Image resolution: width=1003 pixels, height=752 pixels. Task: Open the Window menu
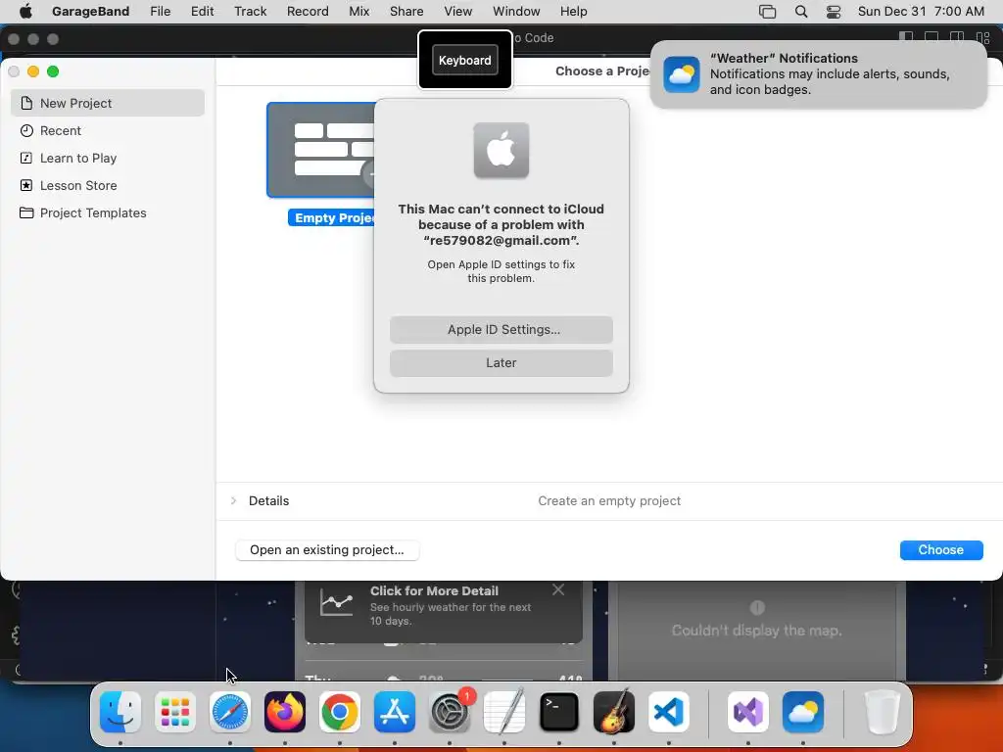(516, 12)
